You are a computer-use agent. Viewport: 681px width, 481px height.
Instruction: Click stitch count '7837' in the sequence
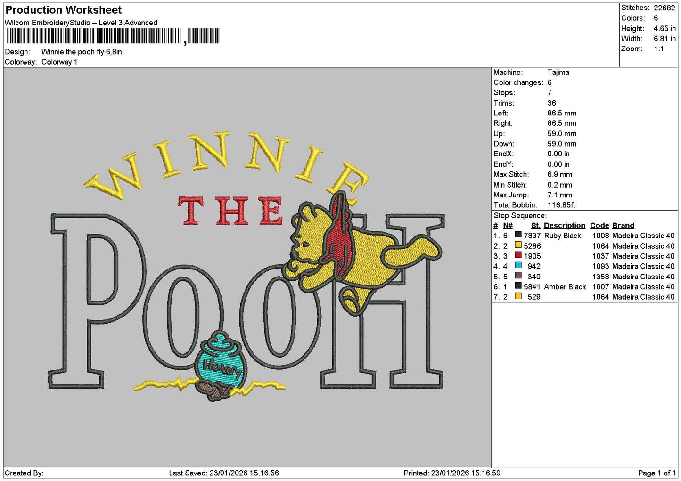click(532, 236)
